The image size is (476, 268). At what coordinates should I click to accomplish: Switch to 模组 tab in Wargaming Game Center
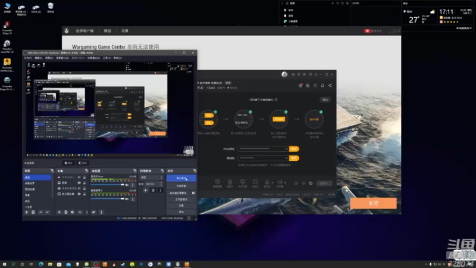[108, 31]
